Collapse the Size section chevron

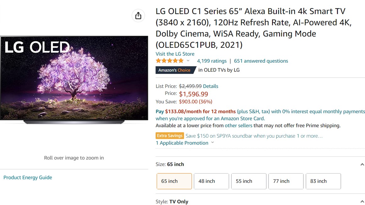362,164
